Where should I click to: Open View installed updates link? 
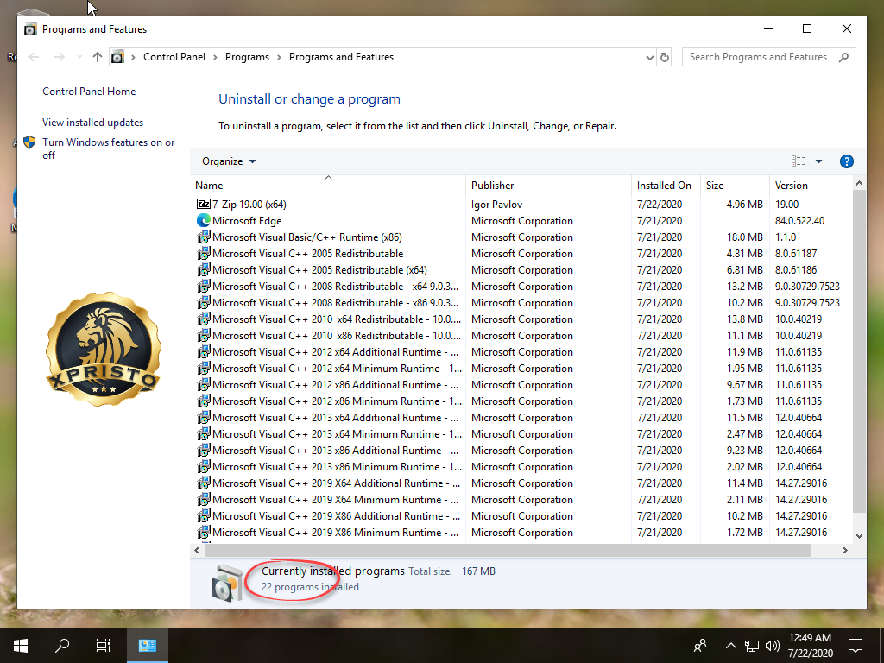(x=92, y=123)
